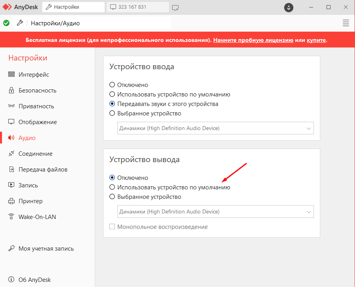This screenshot has height=287, width=355.
Task: Open the Об AnyDesk page
Action: 34,280
